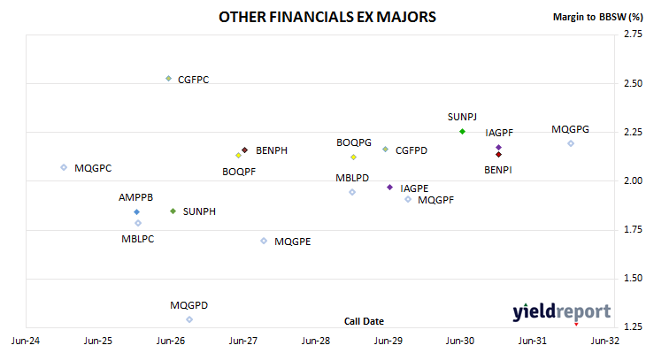
Task: Click the dark red BENPI marker
Action: pyautogui.click(x=498, y=155)
